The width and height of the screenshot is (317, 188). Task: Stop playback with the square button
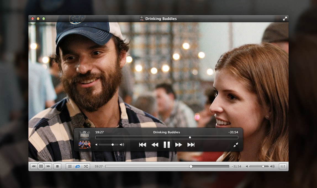57,166
